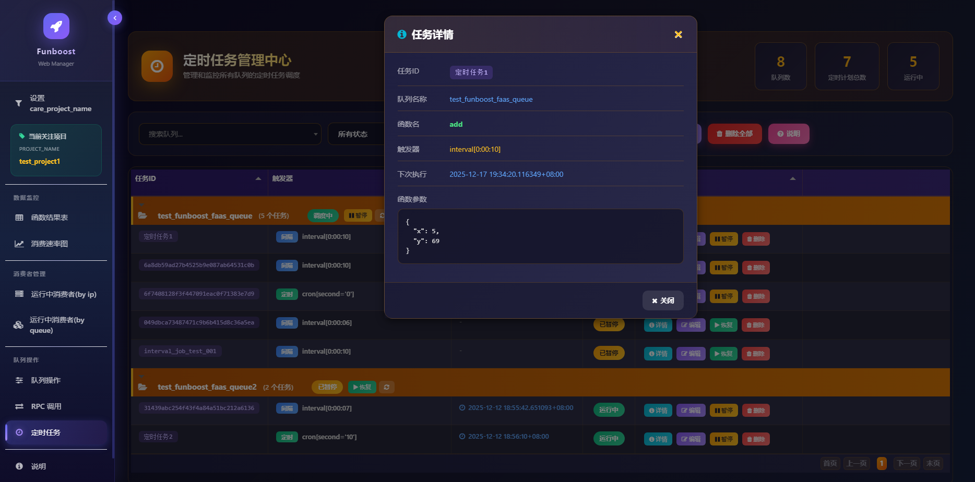View 详情 for job 31439abc254f
975x482 pixels.
click(658, 411)
